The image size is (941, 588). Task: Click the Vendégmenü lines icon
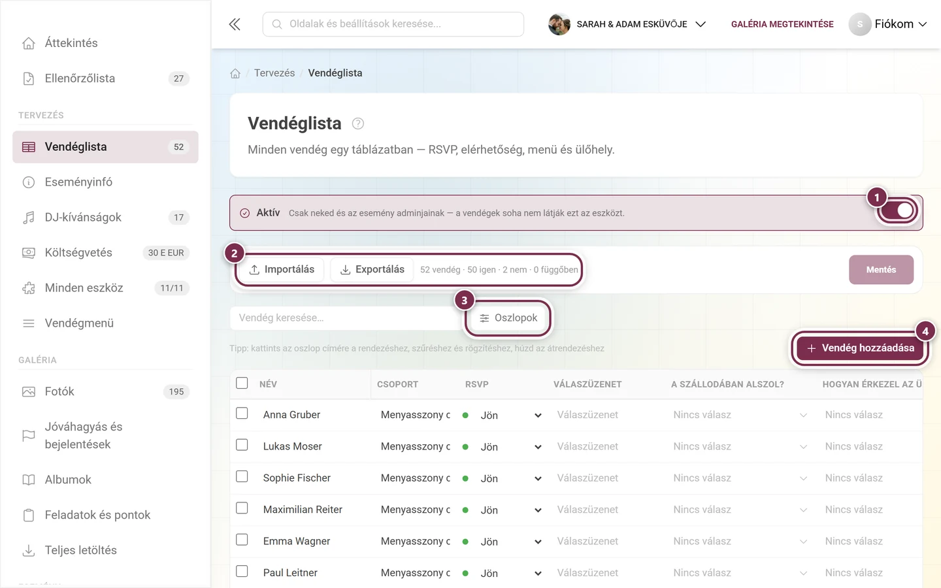point(29,323)
